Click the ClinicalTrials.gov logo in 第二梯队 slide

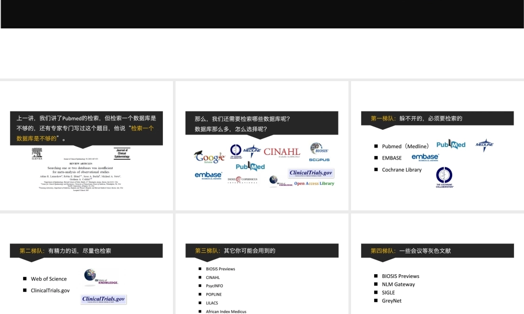pos(104,299)
